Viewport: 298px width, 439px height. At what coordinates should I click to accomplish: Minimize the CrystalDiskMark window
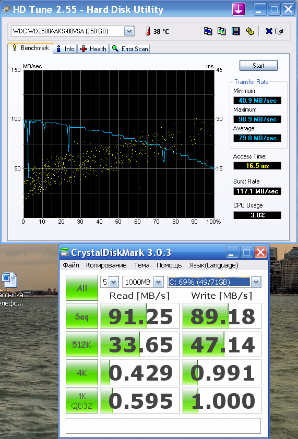(232, 252)
